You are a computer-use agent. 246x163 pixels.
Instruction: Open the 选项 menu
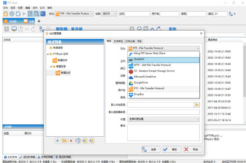click(x=13, y=8)
